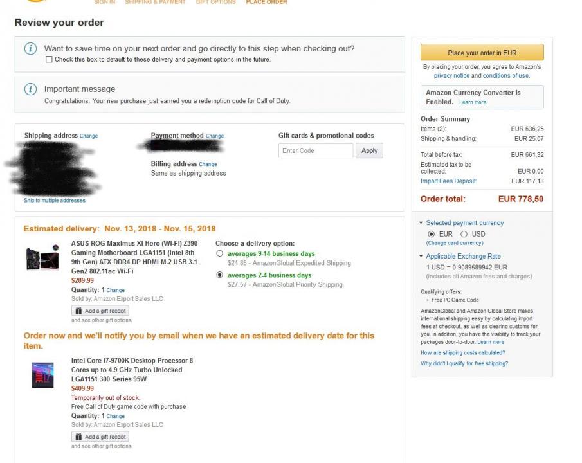
Task: Open the Import Fees Deposit link
Action: click(x=448, y=181)
